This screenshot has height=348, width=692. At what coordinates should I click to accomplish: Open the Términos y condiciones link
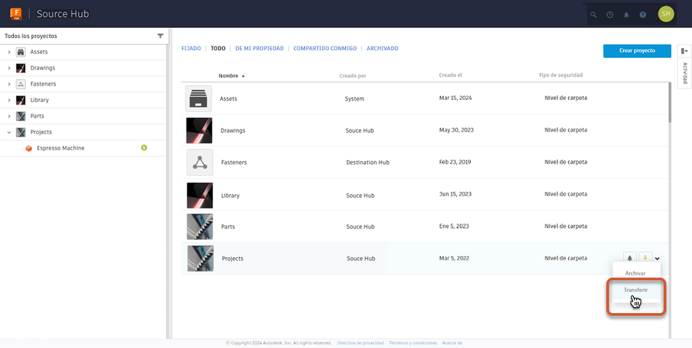pyautogui.click(x=413, y=343)
